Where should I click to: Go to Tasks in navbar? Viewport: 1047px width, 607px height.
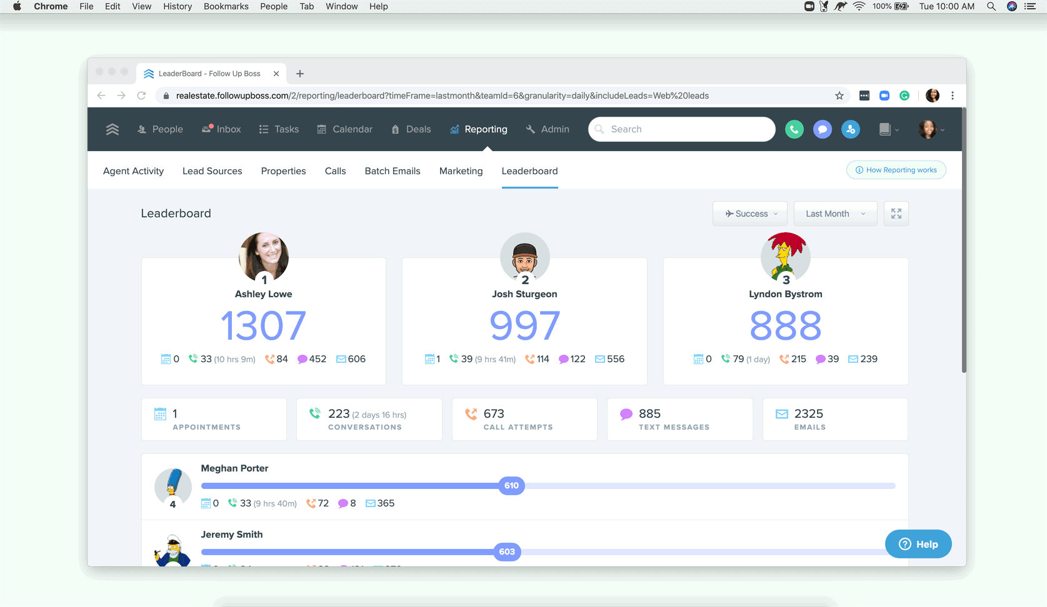point(279,129)
